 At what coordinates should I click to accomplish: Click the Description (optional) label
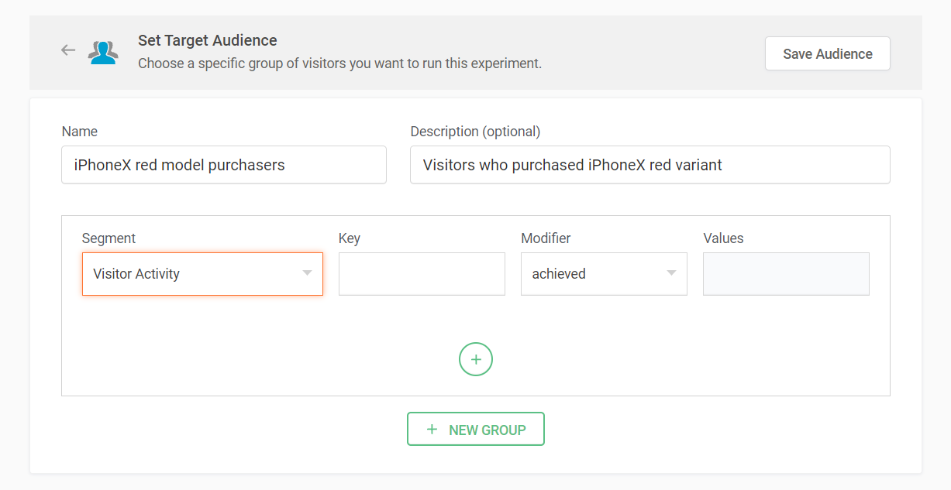pyautogui.click(x=475, y=132)
